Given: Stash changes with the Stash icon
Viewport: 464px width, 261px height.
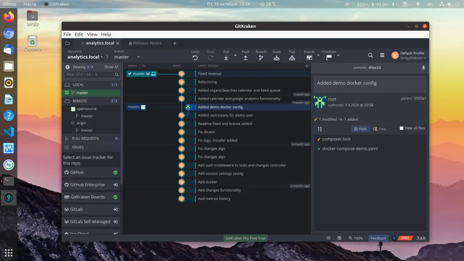Looking at the screenshot, I should point(276,58).
